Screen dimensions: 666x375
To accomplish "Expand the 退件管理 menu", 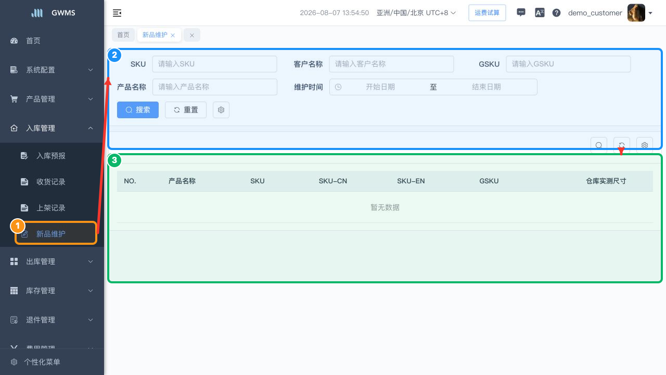I will tap(52, 320).
